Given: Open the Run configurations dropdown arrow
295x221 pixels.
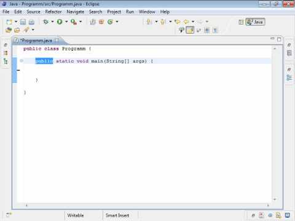Looking at the screenshot, I should click(x=66, y=21).
